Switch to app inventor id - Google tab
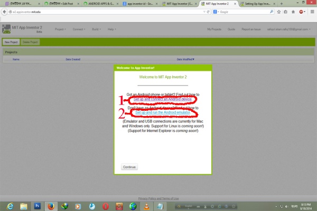The image size is (317, 211). tap(141, 4)
